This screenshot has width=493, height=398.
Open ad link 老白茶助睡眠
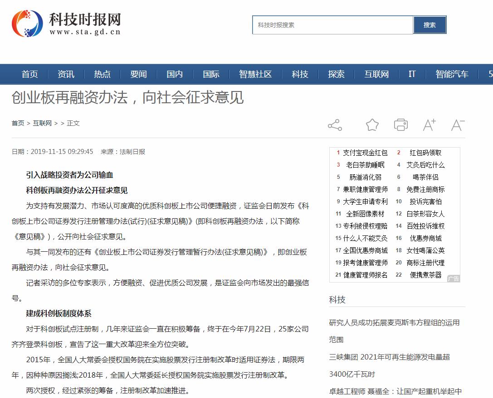point(365,165)
